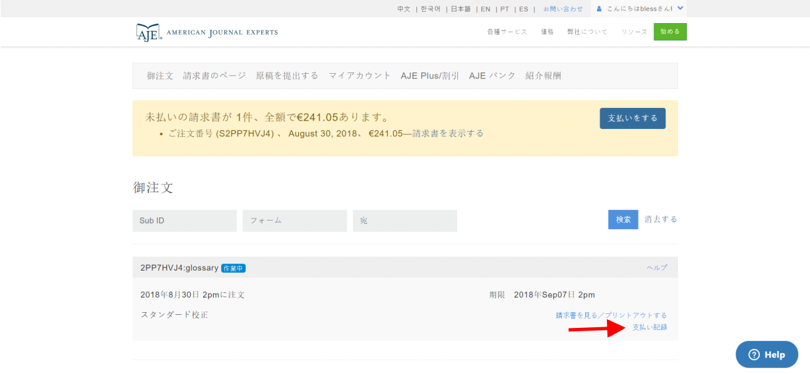The image size is (810, 374).
Task: Focus the Sub ID search field
Action: coord(185,221)
